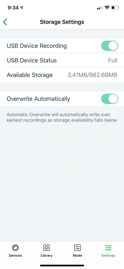
Task: Turn off Overwrite Automatically switch
Action: pyautogui.click(x=110, y=99)
